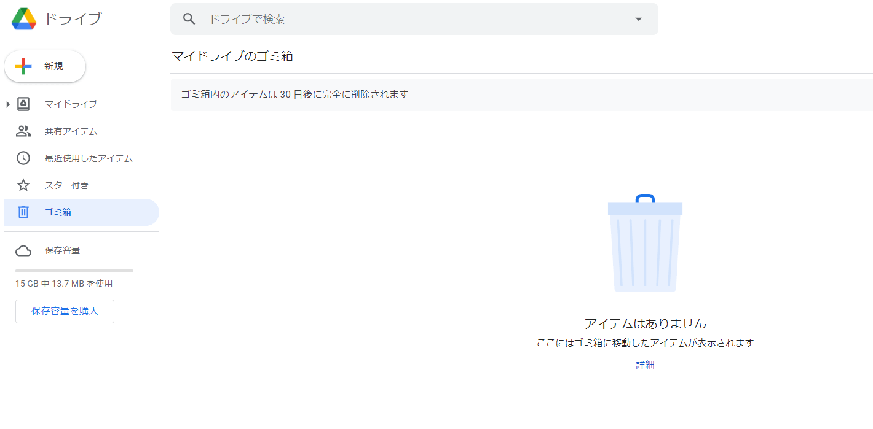The width and height of the screenshot is (873, 429).
Task: Select 共有アイテム in the sidebar
Action: coord(71,131)
